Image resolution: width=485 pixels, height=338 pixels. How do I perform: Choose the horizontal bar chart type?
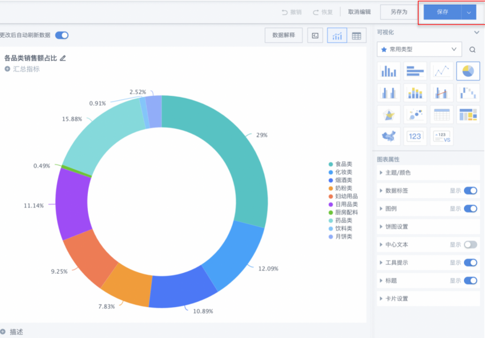click(415, 71)
